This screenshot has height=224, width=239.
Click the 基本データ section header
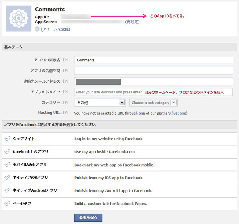[x=119, y=47]
